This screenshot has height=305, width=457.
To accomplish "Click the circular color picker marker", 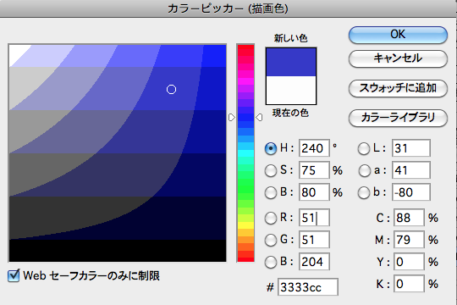I will point(171,89).
